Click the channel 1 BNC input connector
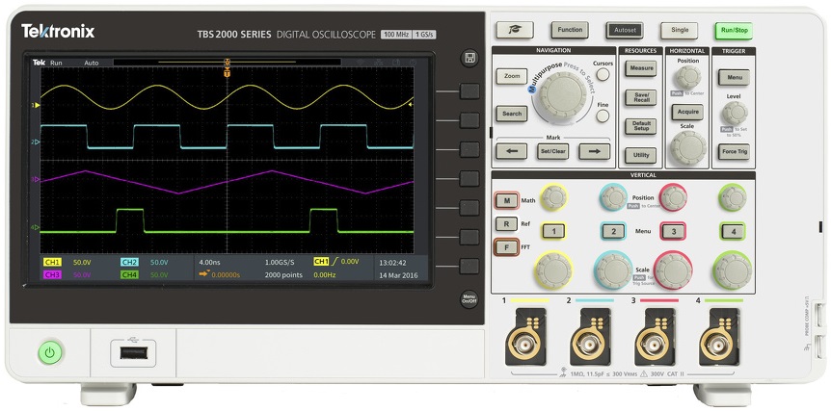This screenshot has width=831, height=411. pyautogui.click(x=525, y=345)
